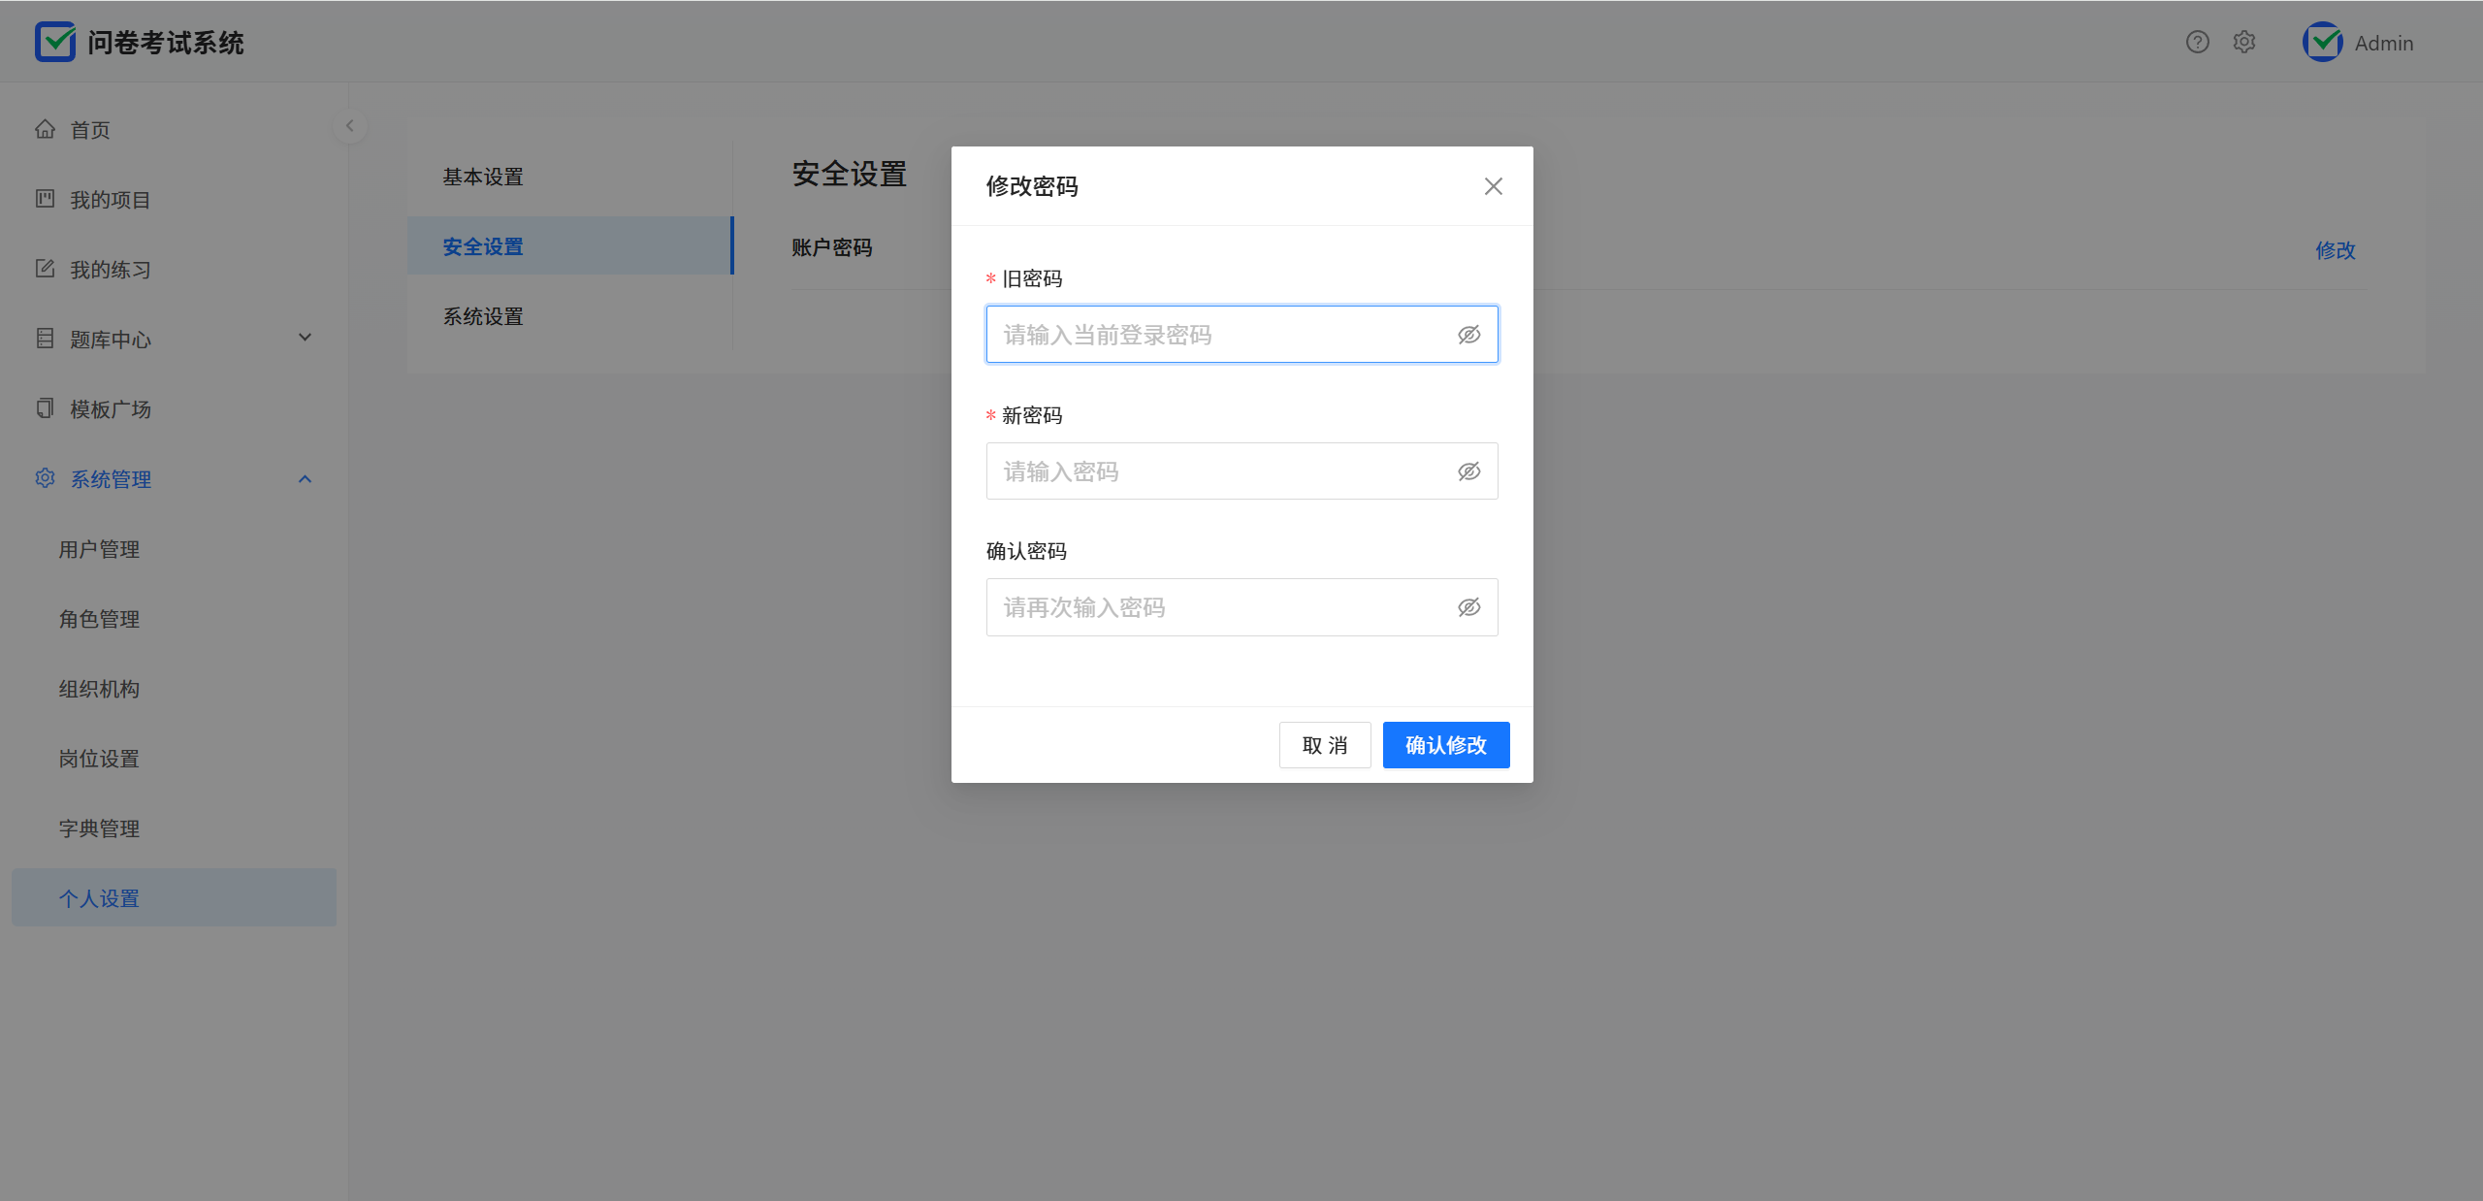This screenshot has width=2483, height=1201.
Task: Open 组织机构 in the sidebar
Action: 175,689
